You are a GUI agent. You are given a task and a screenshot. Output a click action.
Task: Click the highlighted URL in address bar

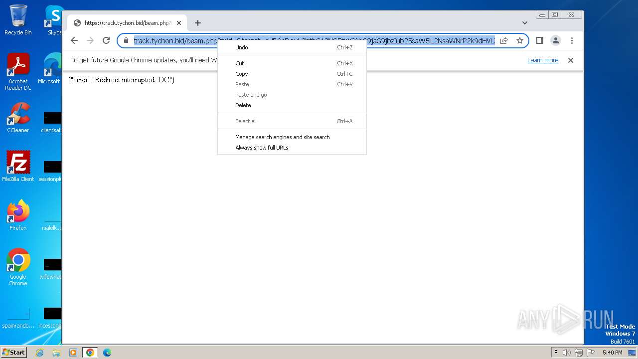coord(314,40)
